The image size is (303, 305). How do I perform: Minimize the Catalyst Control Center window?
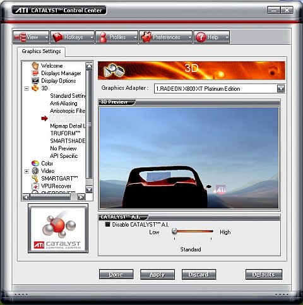[x=273, y=10]
